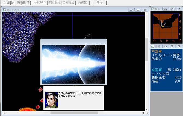The width and height of the screenshot is (183, 116).
Task: Click the star map window title icon
Action: [4, 10]
